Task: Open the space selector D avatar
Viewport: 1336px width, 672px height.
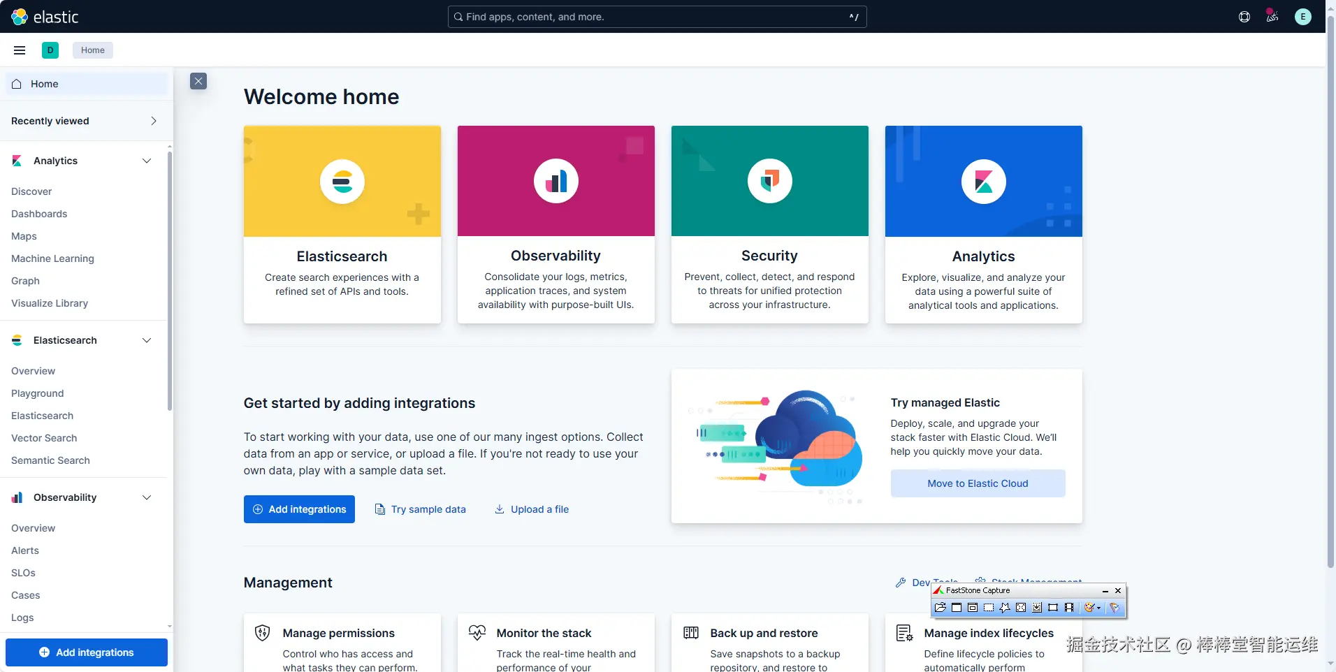Action: pyautogui.click(x=50, y=50)
